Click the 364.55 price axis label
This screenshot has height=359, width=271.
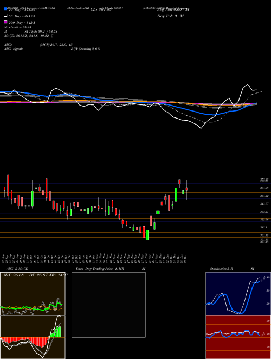coord(264,188)
